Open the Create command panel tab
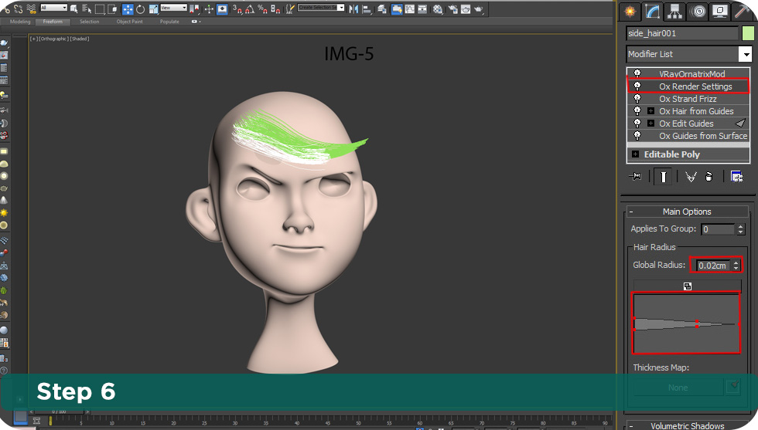This screenshot has height=430, width=758. click(x=630, y=11)
